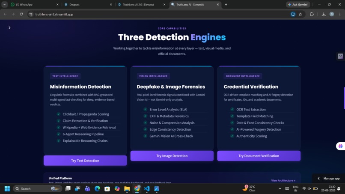The image size is (345, 194).
Task: Click the install app icon in address bar
Action: pyautogui.click(x=293, y=14)
